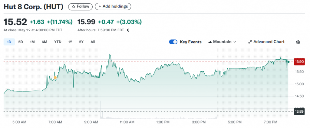Add holdings for HUT
Screen dimensions: 310x128
(x=113, y=7)
